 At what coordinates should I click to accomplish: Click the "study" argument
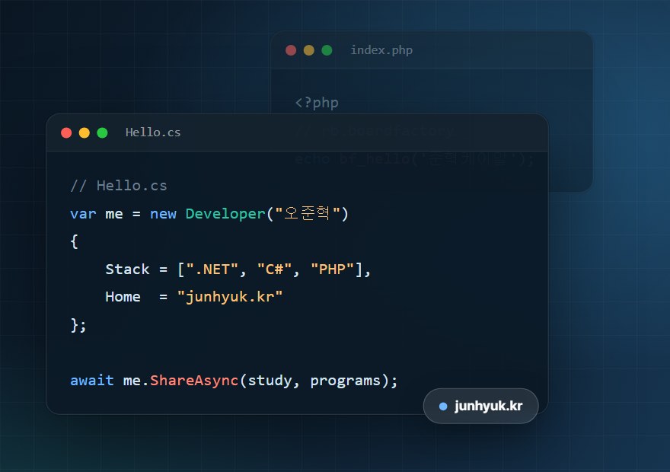tap(270, 381)
